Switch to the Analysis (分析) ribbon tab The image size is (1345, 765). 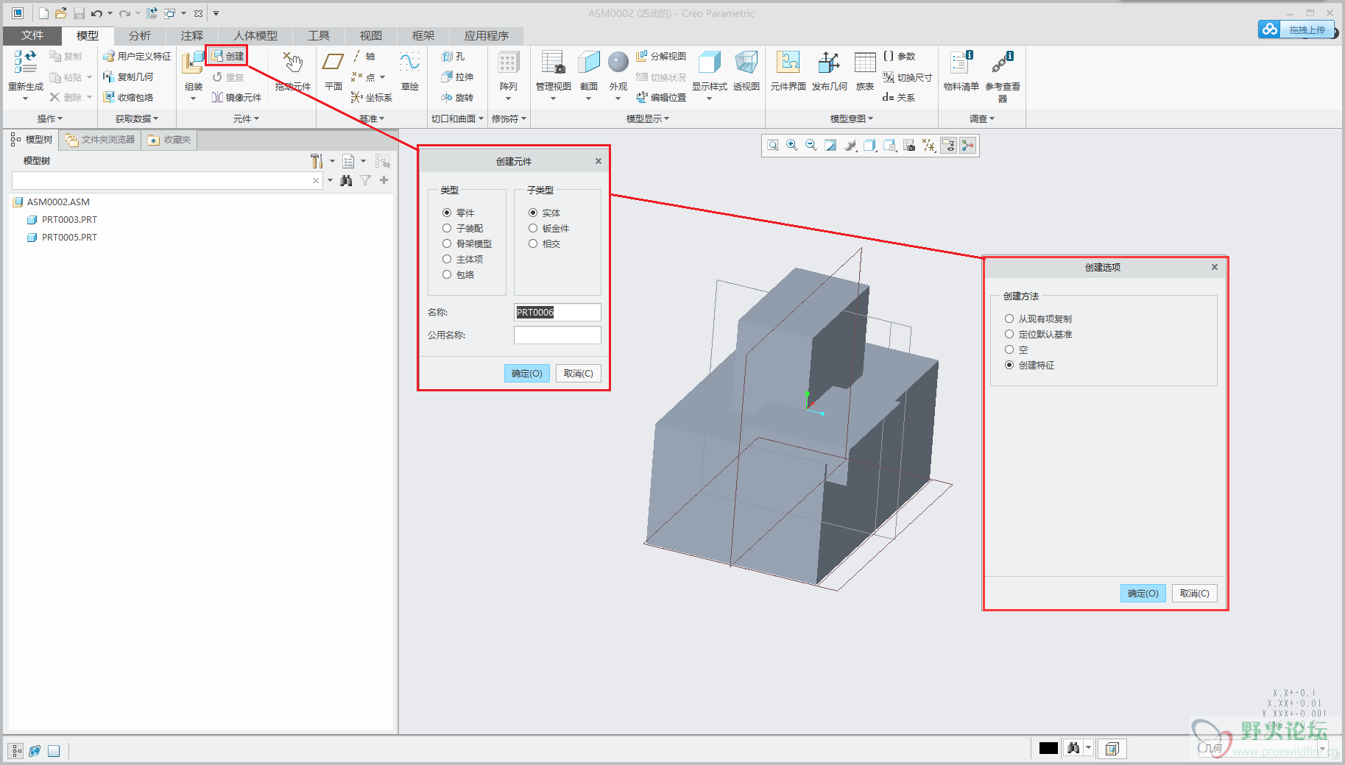pos(140,35)
